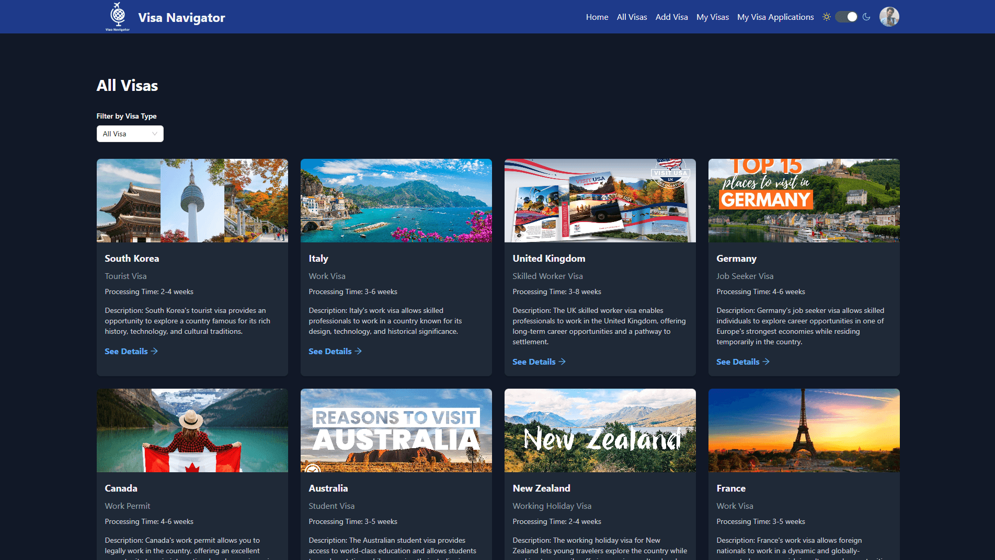Select All Visas in the navbar
Viewport: 995px width, 560px height.
click(x=631, y=17)
